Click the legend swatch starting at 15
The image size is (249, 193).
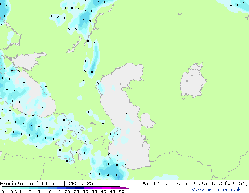point(61,188)
